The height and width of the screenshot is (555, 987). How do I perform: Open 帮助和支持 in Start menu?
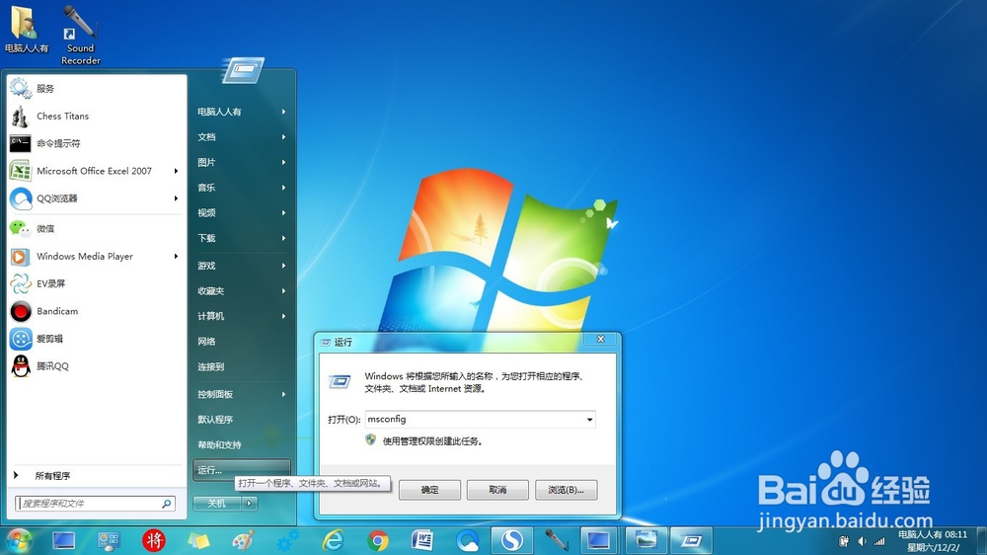click(x=242, y=444)
